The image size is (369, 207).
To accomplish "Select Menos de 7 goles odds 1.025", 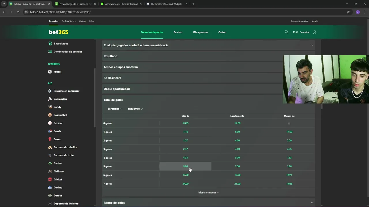I will [x=289, y=183].
